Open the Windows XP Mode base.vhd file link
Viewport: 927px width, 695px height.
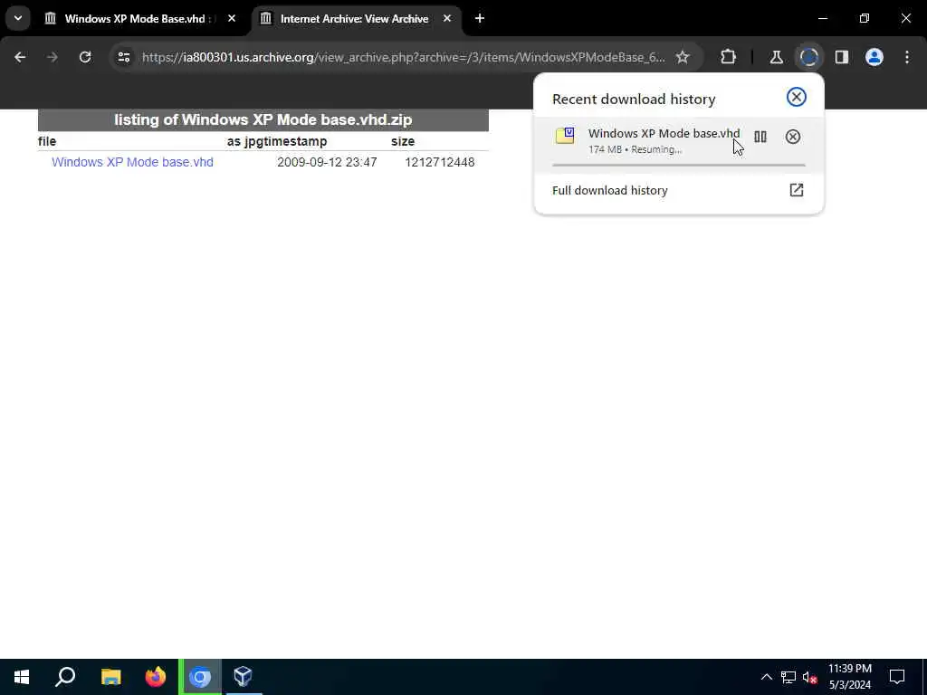[132, 162]
